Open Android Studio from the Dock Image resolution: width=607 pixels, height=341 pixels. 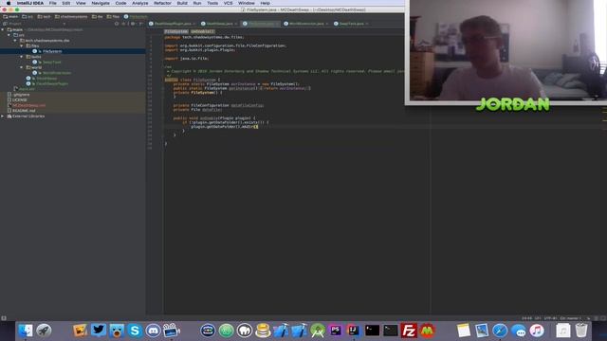tap(318, 331)
